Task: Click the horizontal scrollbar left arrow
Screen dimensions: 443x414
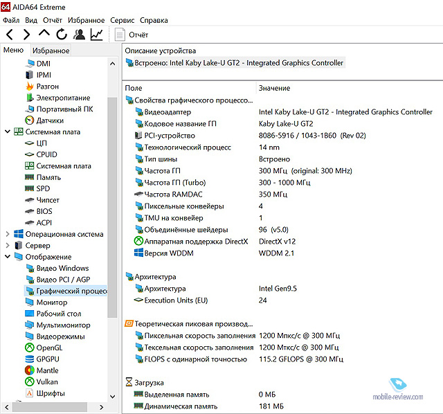Action: [7, 407]
